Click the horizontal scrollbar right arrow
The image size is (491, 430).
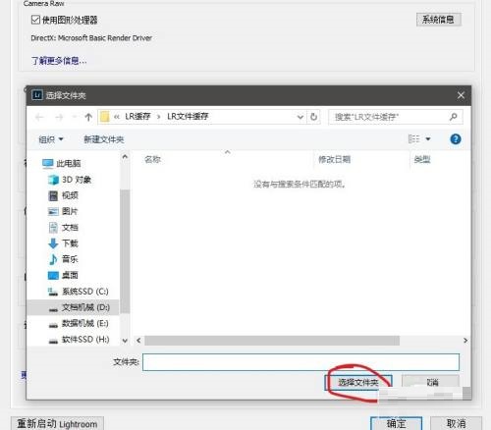[465, 341]
